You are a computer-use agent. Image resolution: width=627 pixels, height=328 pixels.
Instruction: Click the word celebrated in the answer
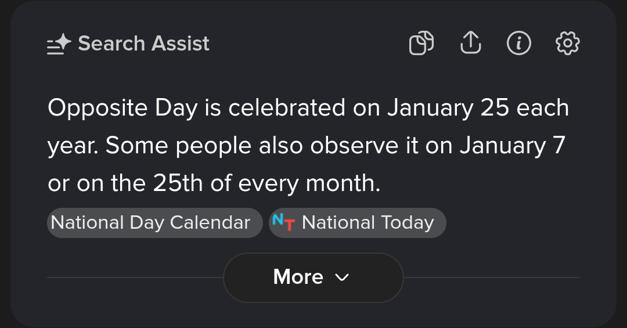coord(287,107)
